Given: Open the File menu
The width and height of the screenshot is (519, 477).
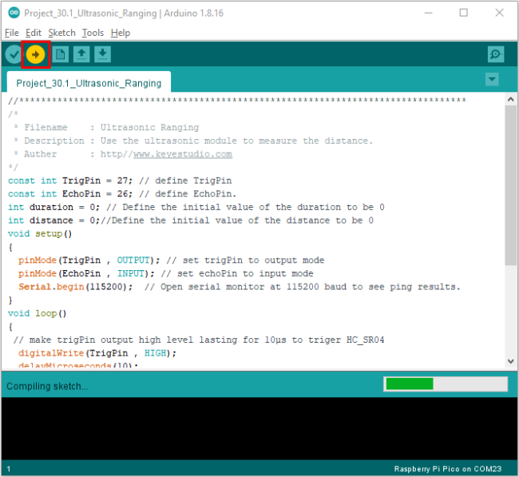Looking at the screenshot, I should [x=12, y=33].
